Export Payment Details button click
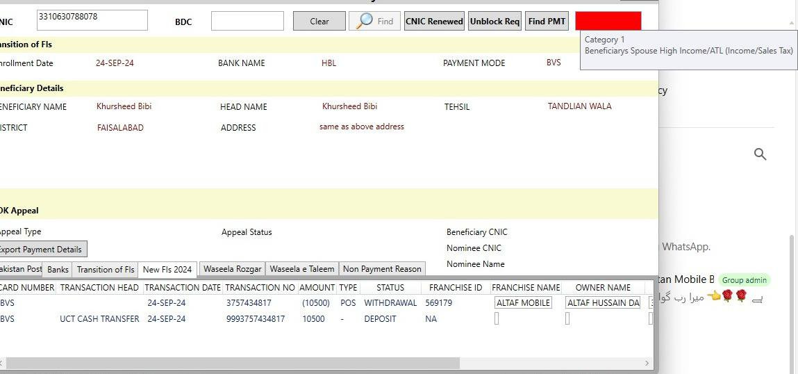 40,250
